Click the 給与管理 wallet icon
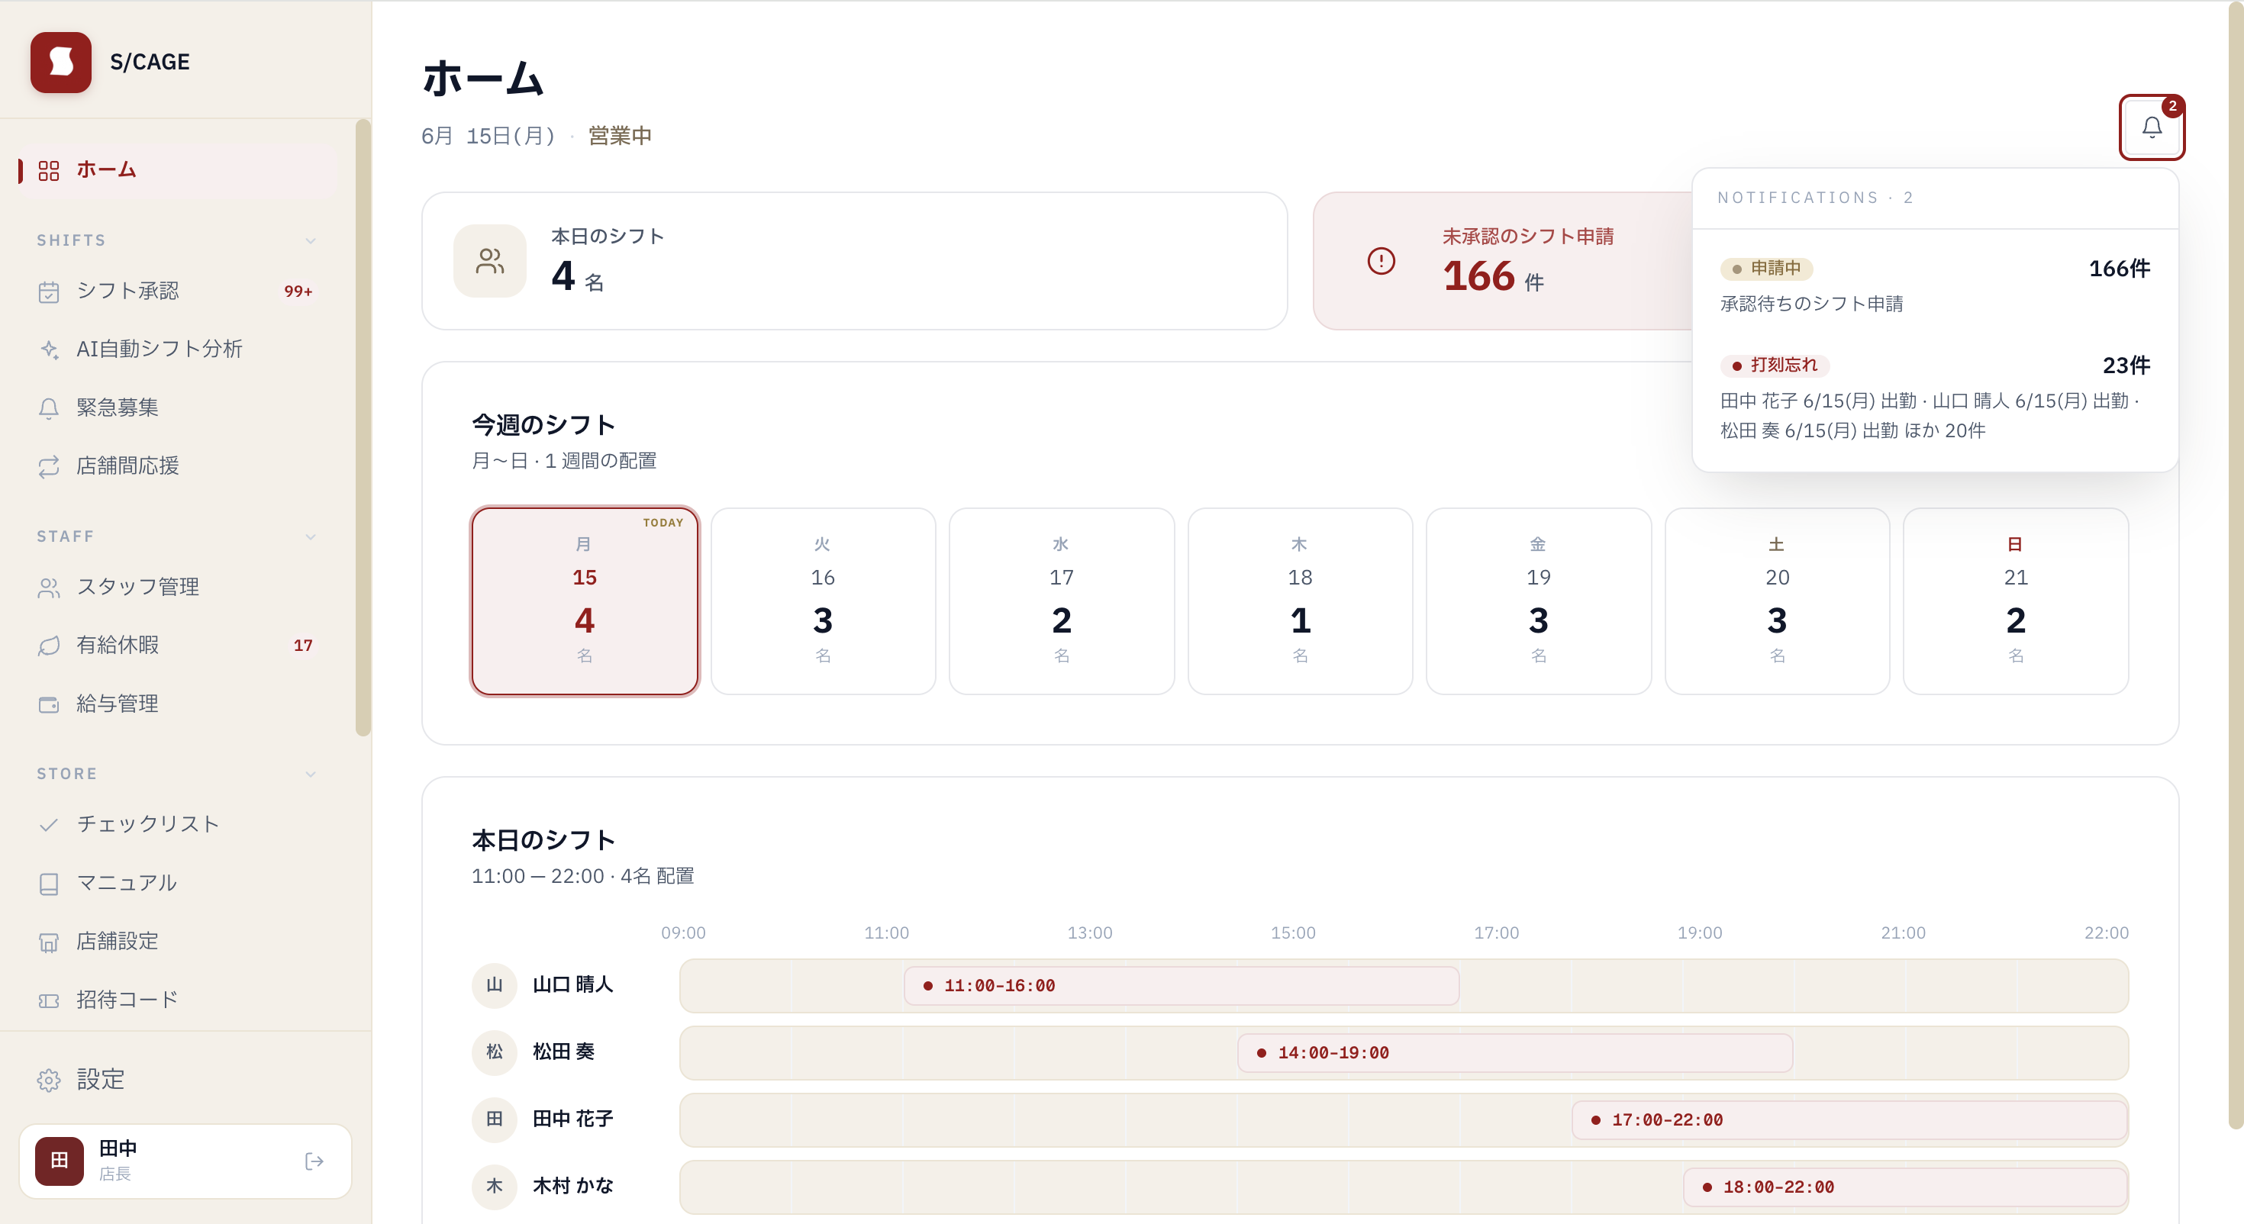This screenshot has height=1224, width=2244. coord(49,704)
